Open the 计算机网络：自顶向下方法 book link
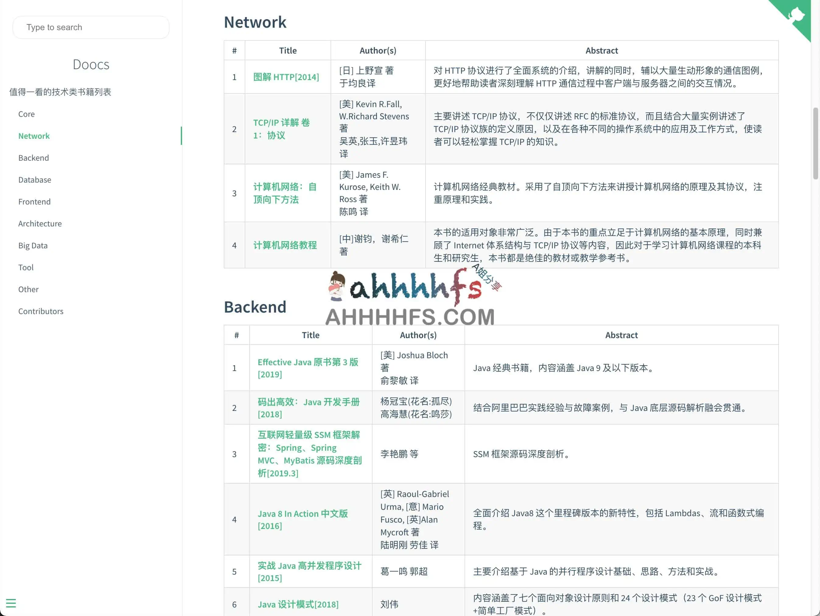820x616 pixels. (284, 193)
